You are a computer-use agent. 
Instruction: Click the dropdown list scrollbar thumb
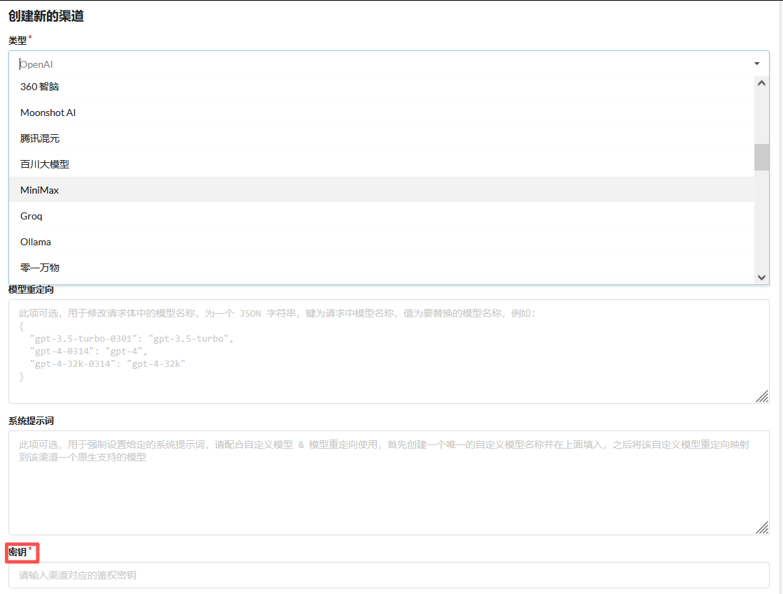pos(761,157)
